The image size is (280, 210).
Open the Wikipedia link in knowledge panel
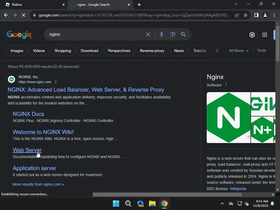click(x=238, y=189)
